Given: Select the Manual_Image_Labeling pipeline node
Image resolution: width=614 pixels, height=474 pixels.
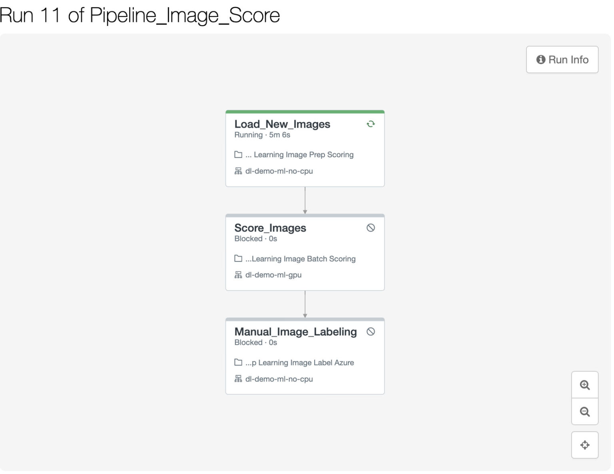Looking at the screenshot, I should 305,355.
